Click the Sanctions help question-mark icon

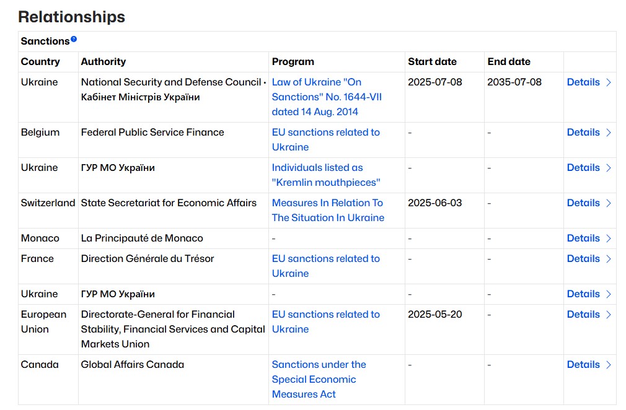74,39
